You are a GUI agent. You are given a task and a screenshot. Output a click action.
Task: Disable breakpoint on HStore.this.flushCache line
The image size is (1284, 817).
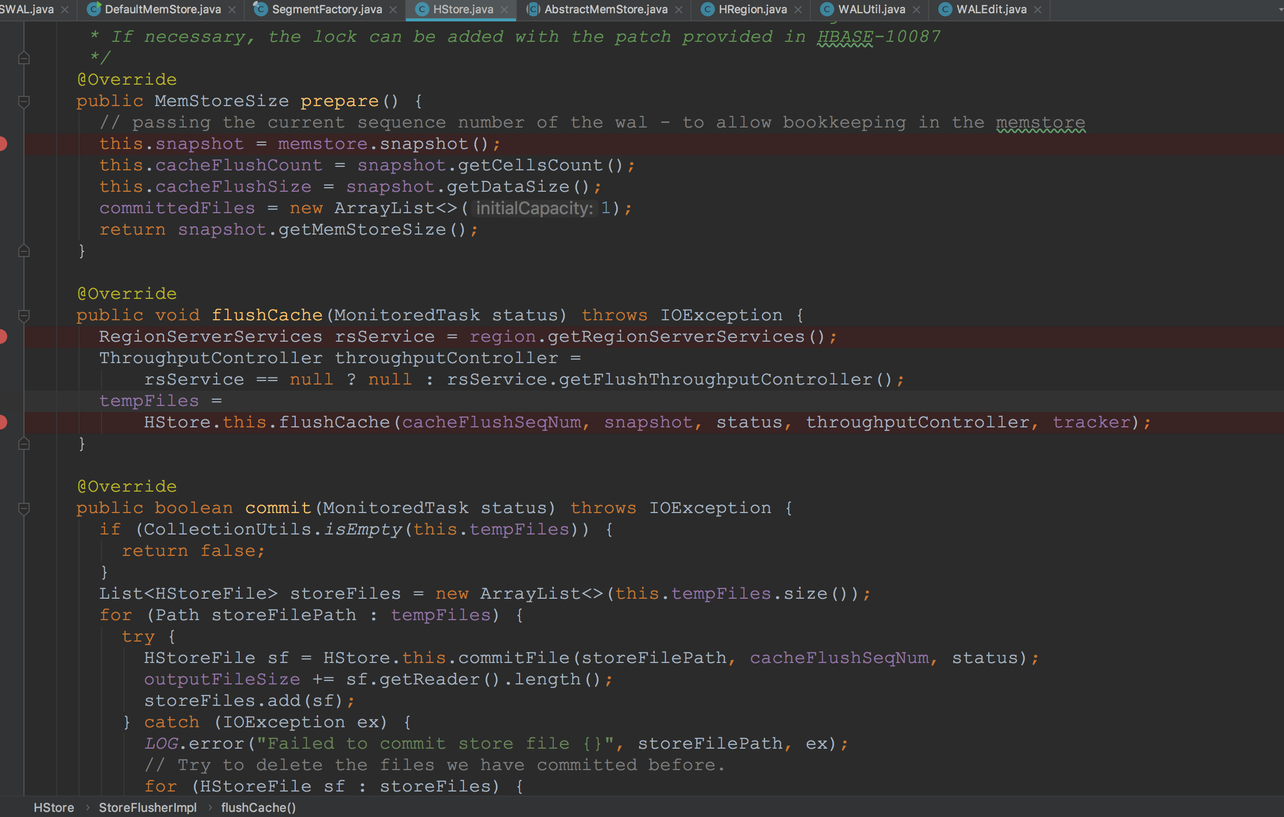3,422
